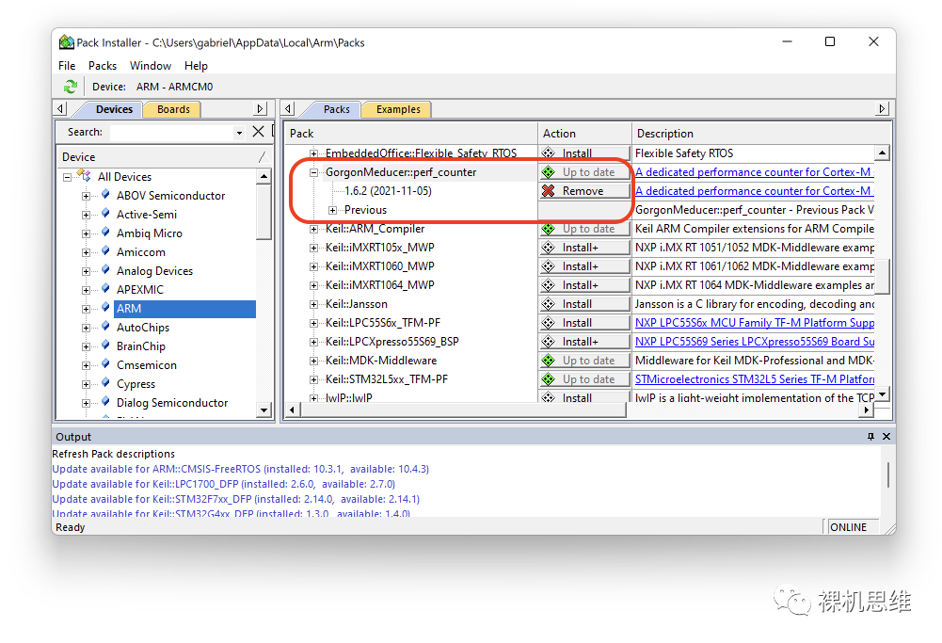
Task: Pin the Output panel using pushpin icon
Action: coord(870,437)
